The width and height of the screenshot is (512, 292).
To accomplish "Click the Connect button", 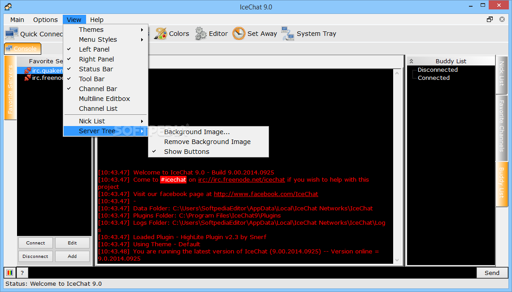I will click(35, 243).
